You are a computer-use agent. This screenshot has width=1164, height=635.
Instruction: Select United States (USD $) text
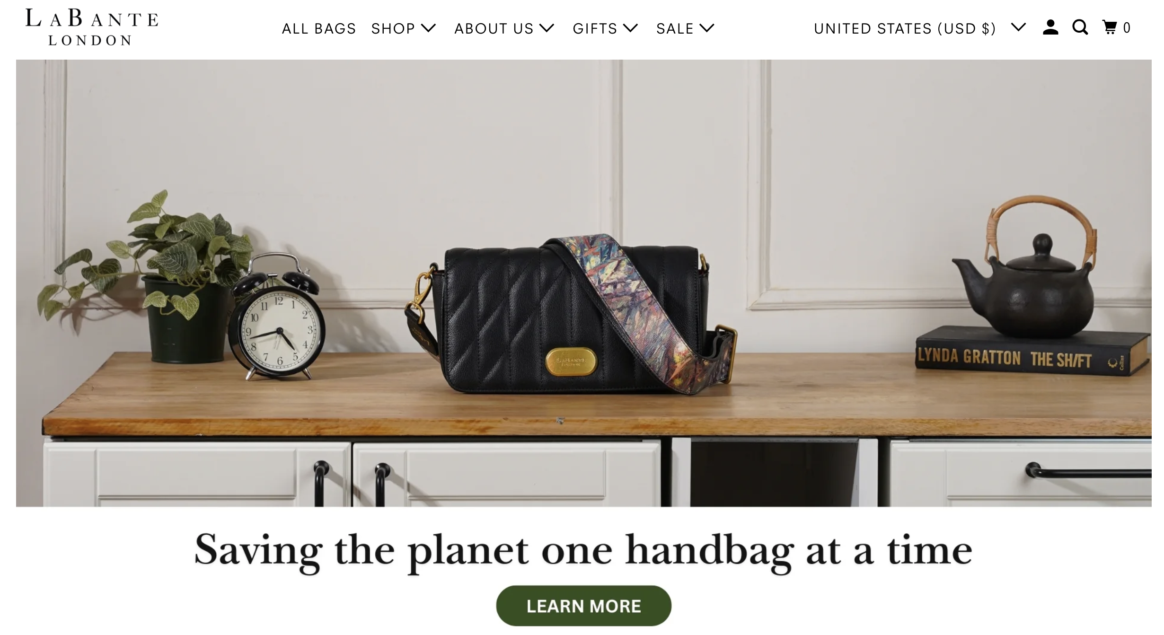pos(905,28)
